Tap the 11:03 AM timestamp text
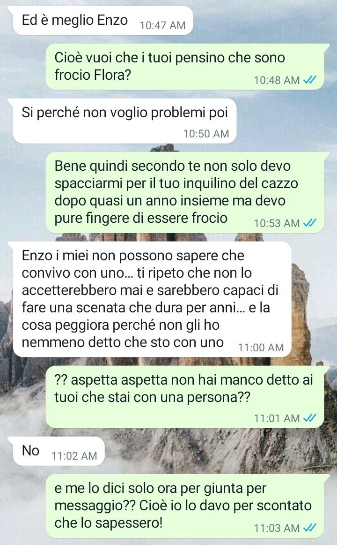The width and height of the screenshot is (337, 545). [x=277, y=528]
